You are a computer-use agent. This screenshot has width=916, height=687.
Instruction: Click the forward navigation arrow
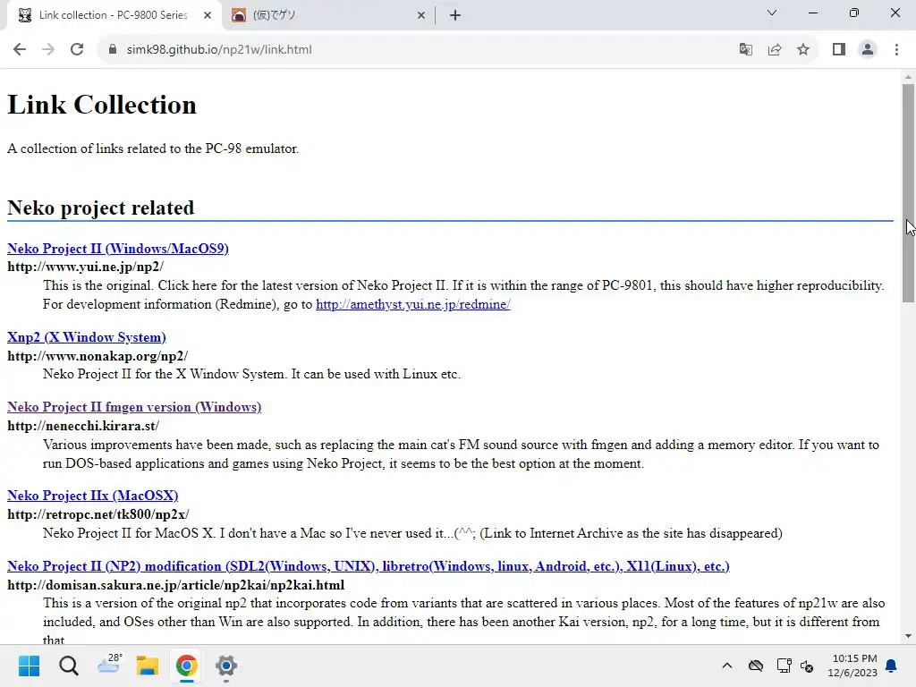click(48, 49)
